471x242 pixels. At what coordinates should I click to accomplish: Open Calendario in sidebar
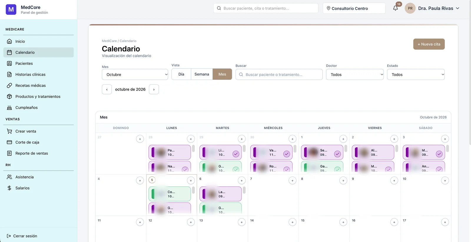pos(39,52)
